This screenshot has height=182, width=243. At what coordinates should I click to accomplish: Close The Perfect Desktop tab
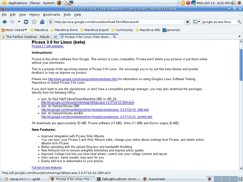tap(55, 37)
